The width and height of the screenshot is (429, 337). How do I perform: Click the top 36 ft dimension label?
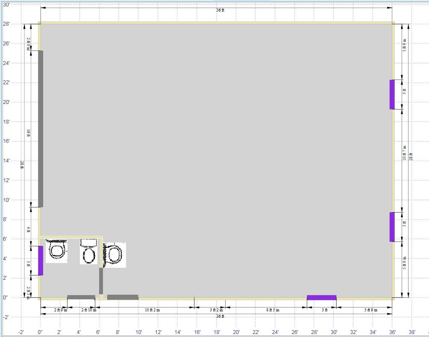pyautogui.click(x=220, y=10)
